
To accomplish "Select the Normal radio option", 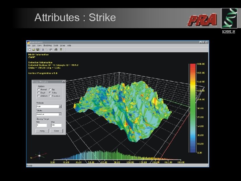I will coord(39,89).
